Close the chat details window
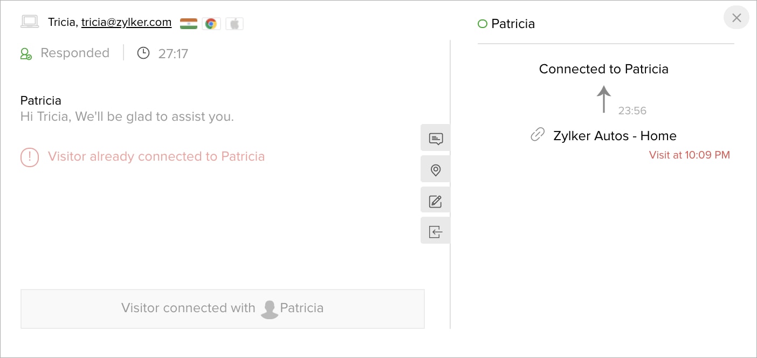This screenshot has width=757, height=358. tap(737, 18)
